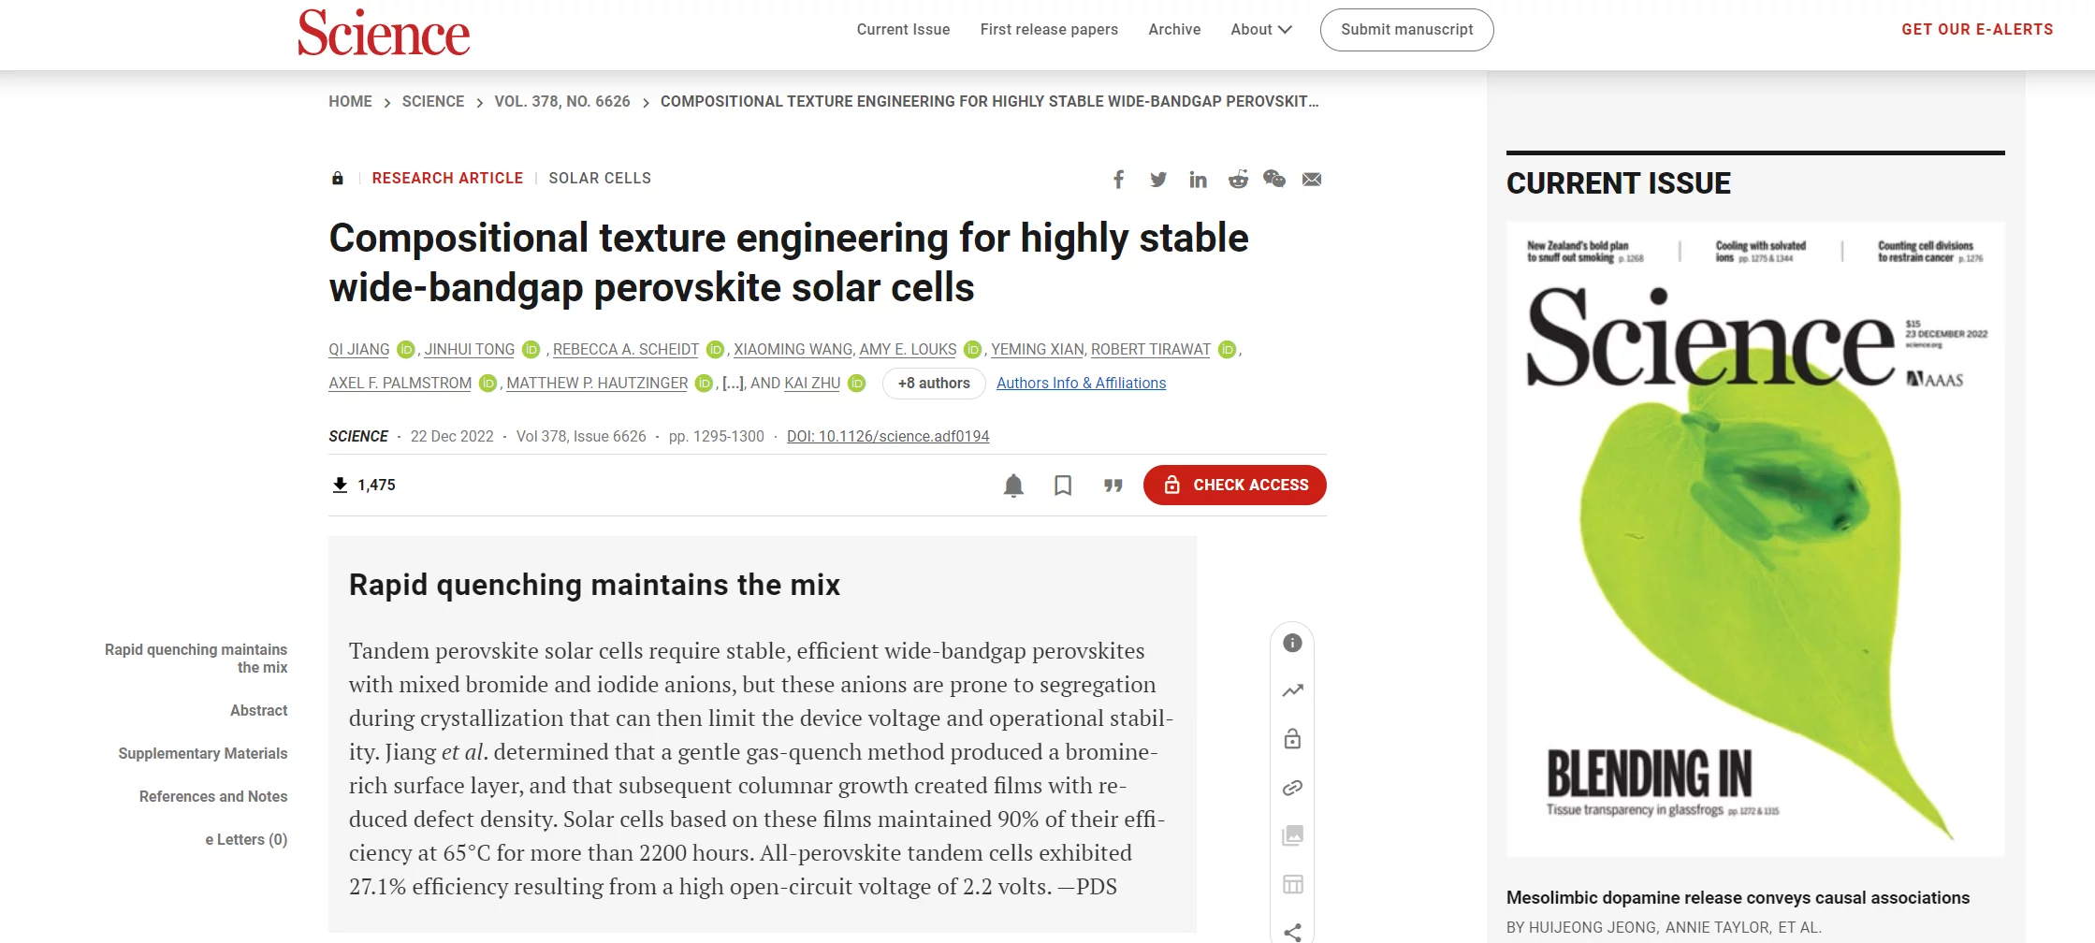Bookmark this article with bookmark icon

click(x=1063, y=485)
